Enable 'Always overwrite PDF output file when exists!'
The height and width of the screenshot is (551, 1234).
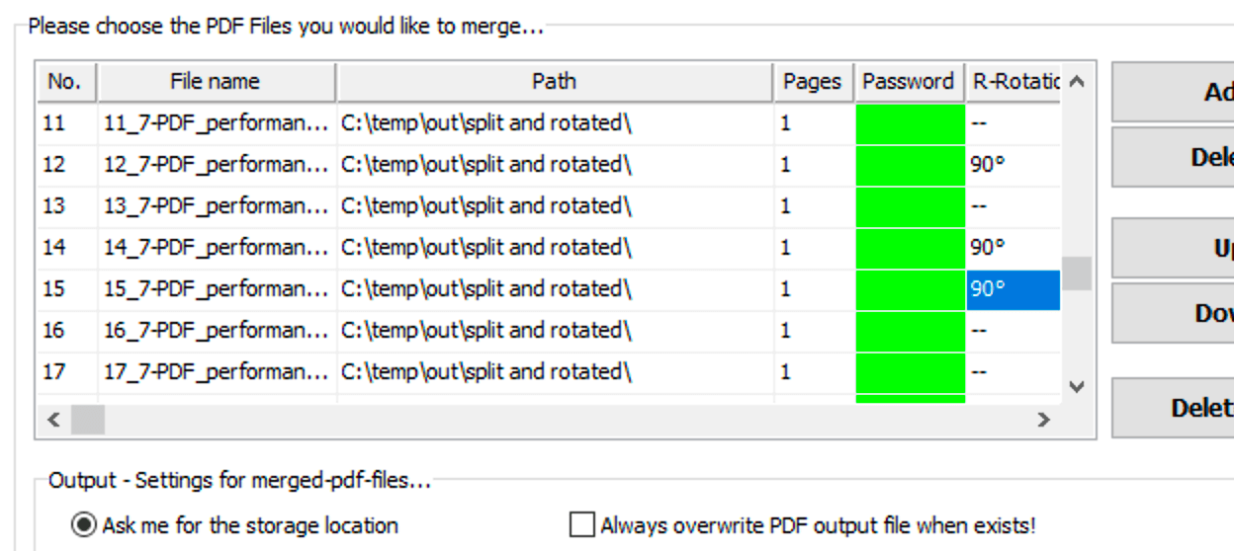(803, 525)
